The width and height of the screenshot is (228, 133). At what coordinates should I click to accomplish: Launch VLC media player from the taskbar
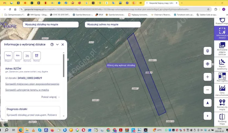(x=33, y=130)
